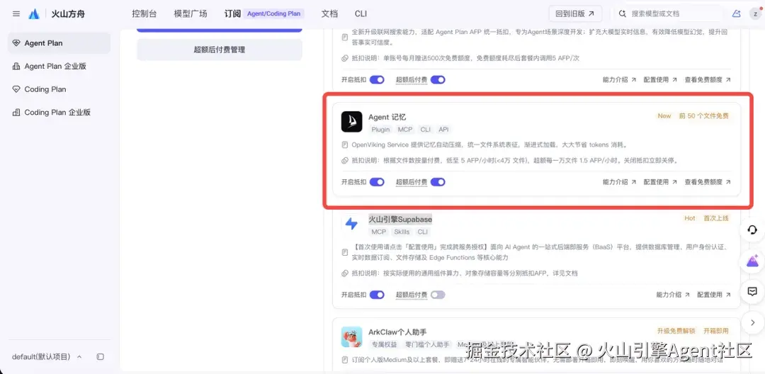This screenshot has width=765, height=374.
Task: Click the Coding Plan 企业版 building icon
Action: pos(16,112)
